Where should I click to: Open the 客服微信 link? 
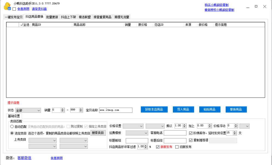pos(24,158)
